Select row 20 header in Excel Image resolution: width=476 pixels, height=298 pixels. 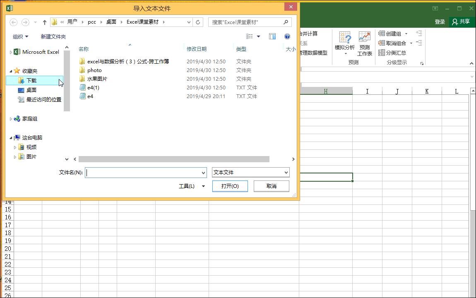click(8, 248)
